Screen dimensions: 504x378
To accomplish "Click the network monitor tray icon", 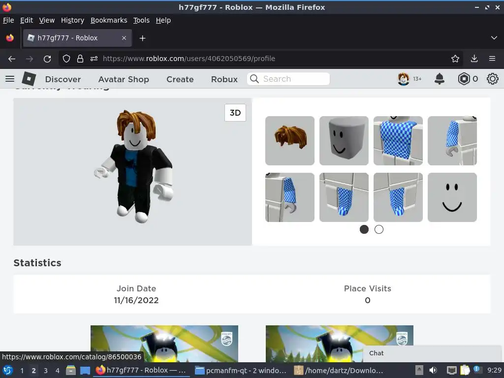I will [452, 370].
